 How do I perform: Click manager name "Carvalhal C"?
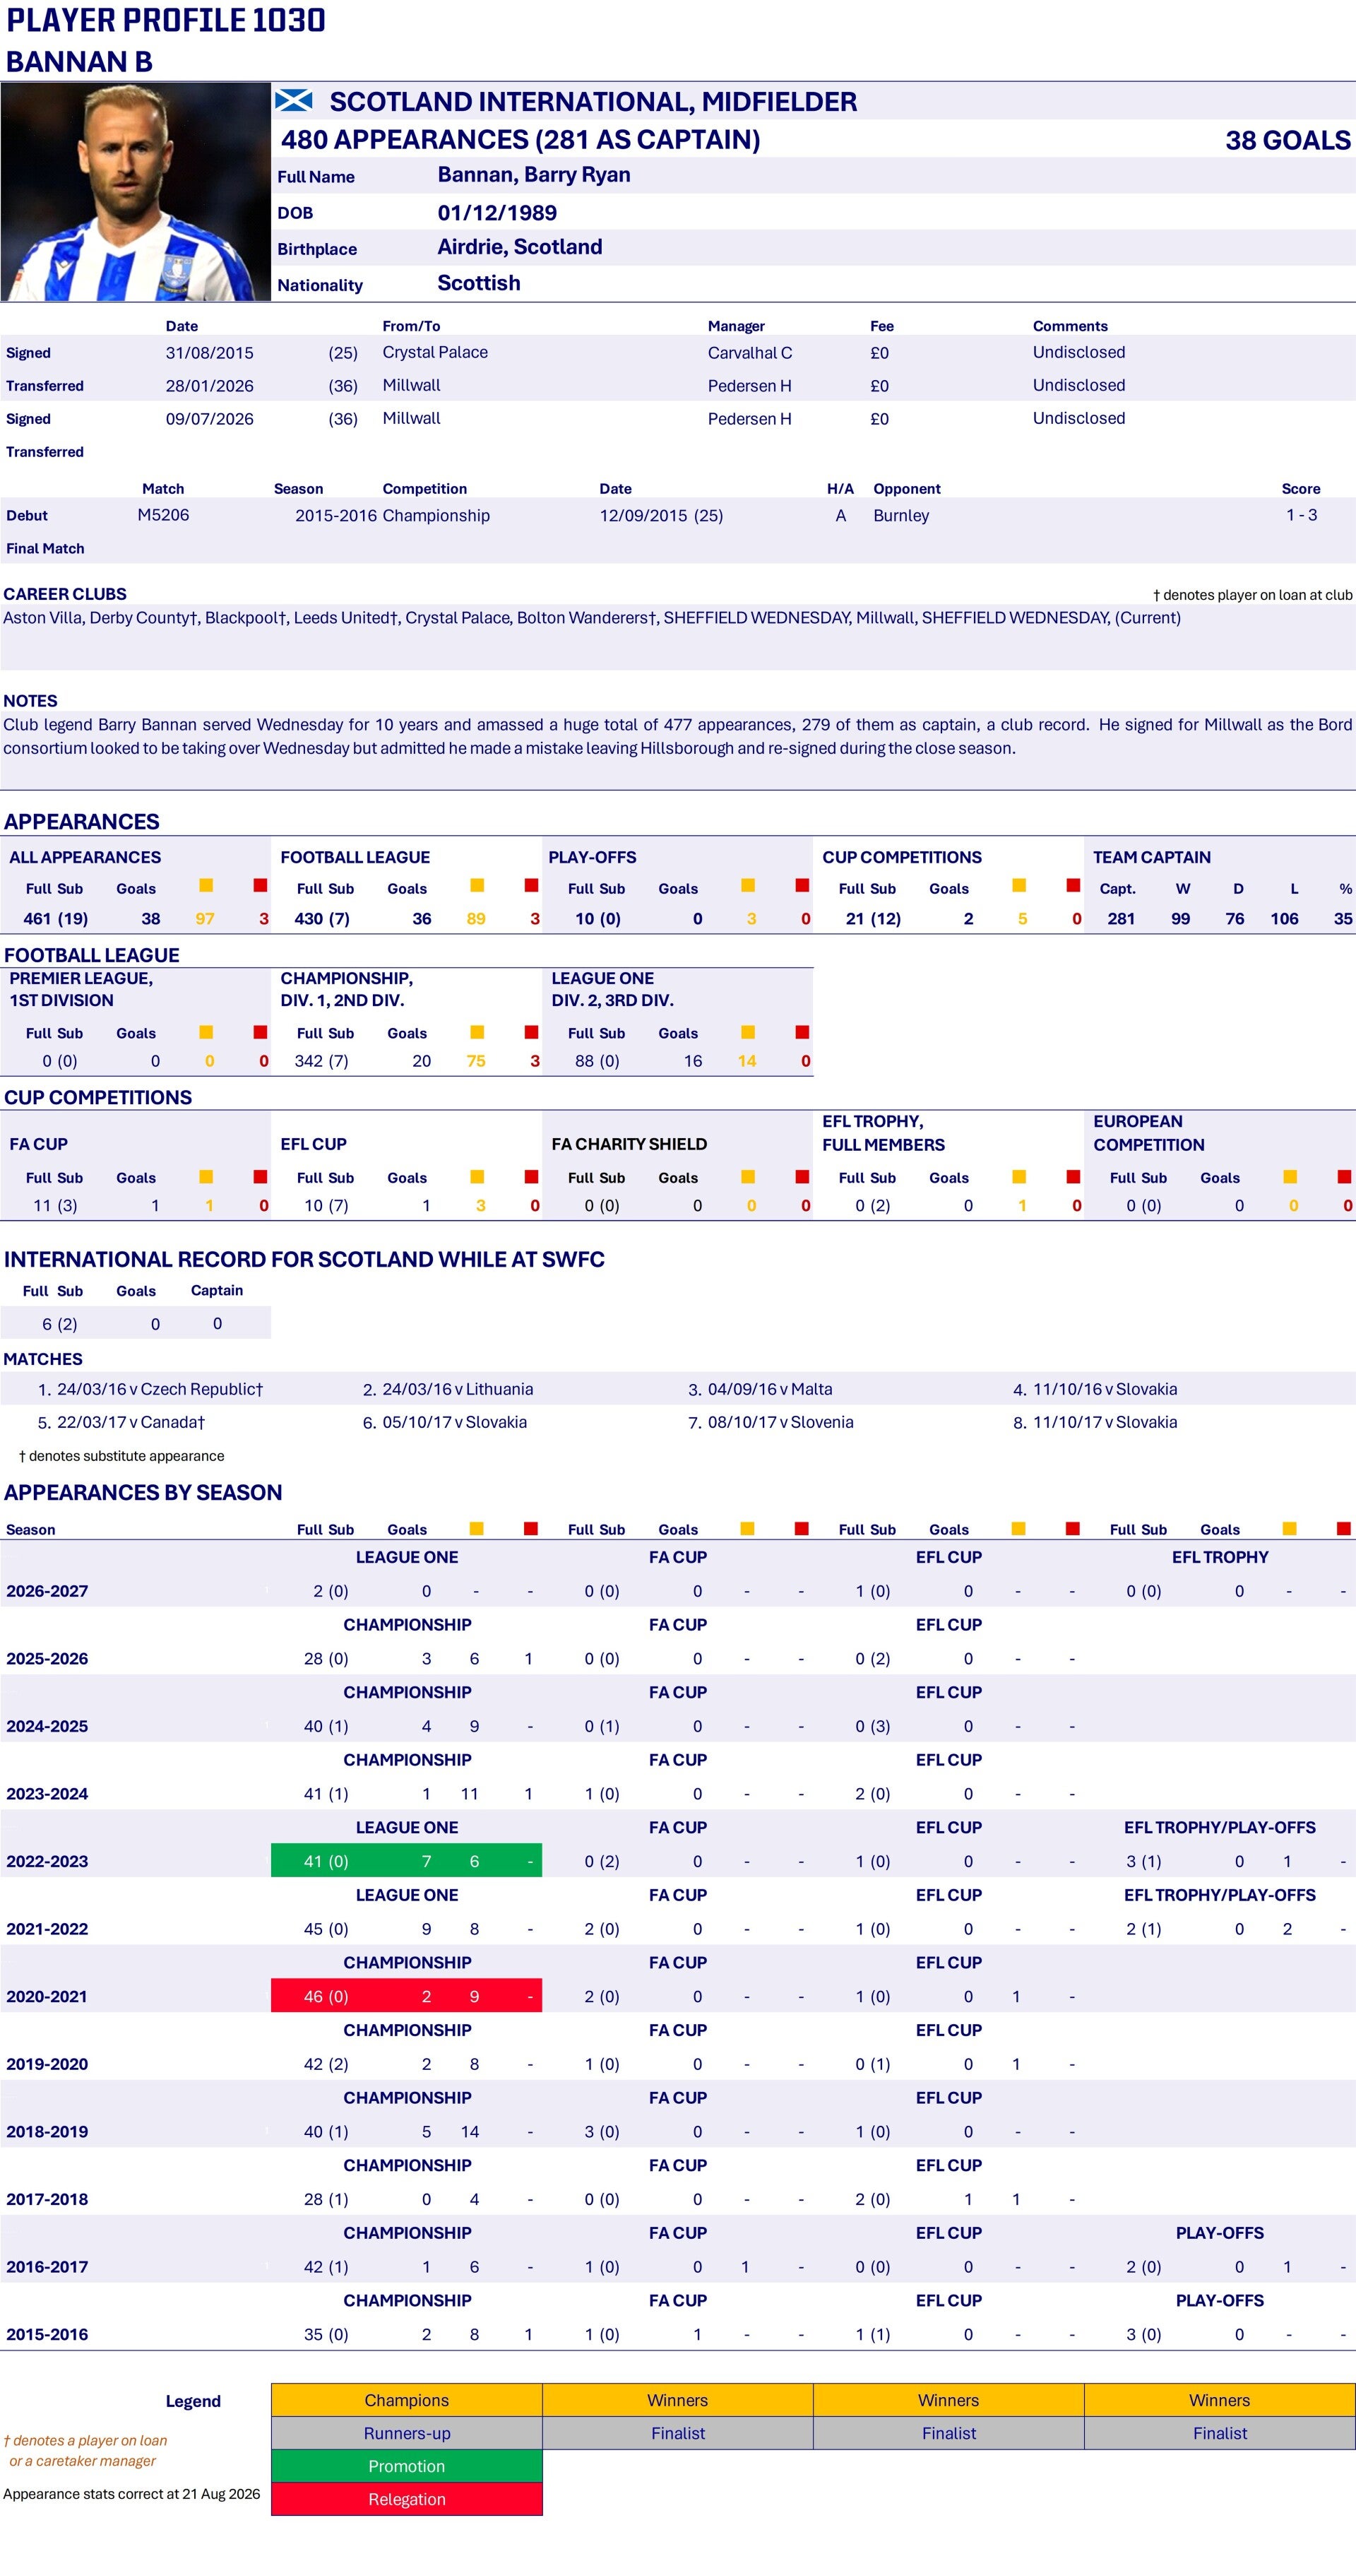pyautogui.click(x=750, y=353)
